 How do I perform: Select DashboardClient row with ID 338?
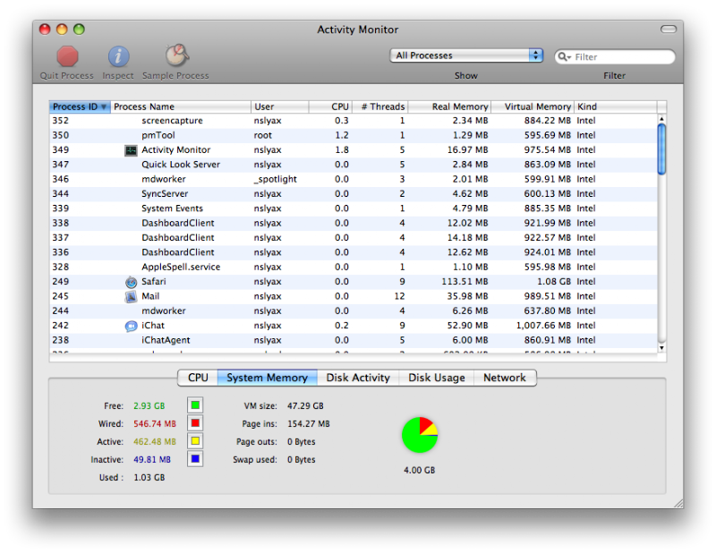coord(354,223)
